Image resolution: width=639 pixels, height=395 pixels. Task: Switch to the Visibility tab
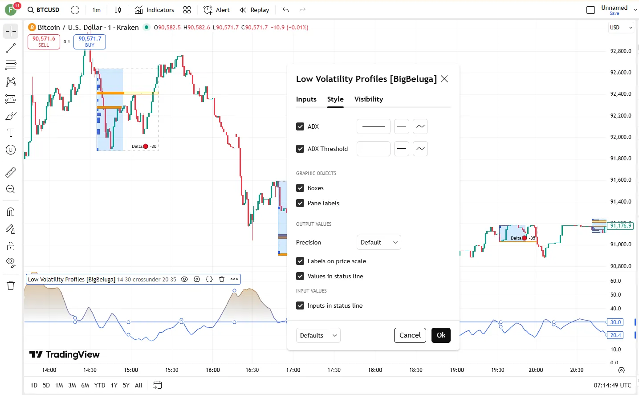[x=368, y=99]
